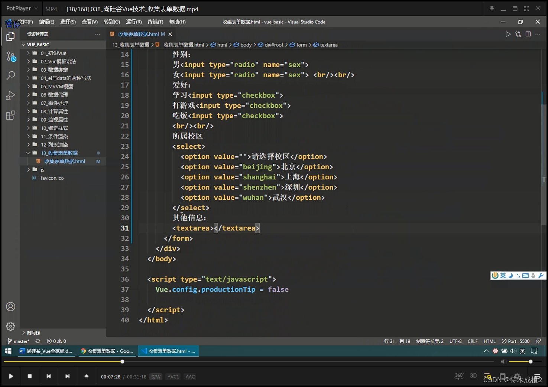Image resolution: width=548 pixels, height=387 pixels.
Task: Open the 终端(T) menu
Action: [x=155, y=22]
